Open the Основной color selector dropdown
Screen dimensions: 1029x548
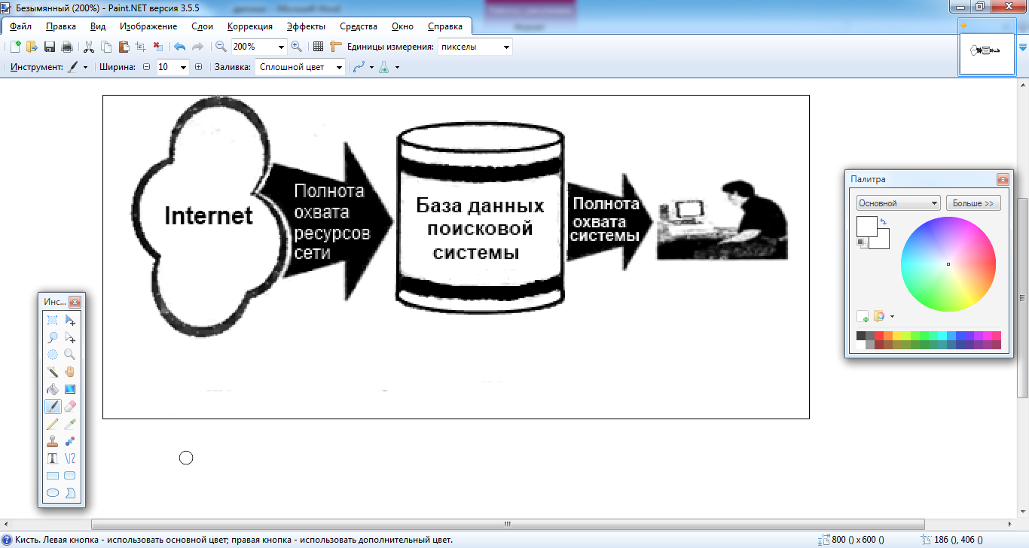point(934,203)
